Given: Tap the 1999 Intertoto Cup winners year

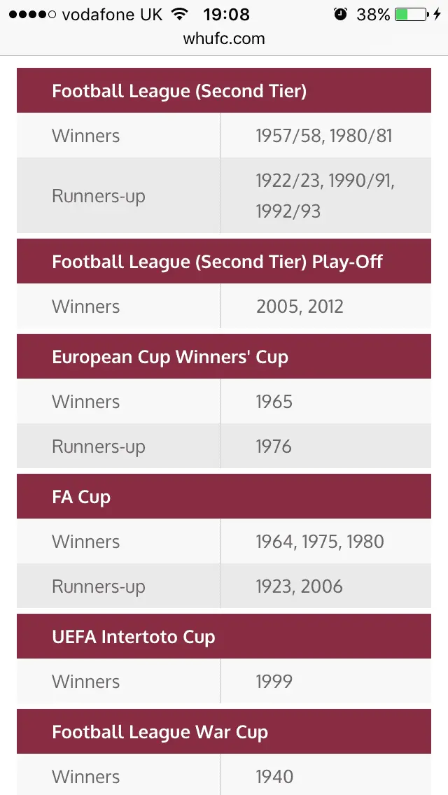Looking at the screenshot, I should click(274, 682).
